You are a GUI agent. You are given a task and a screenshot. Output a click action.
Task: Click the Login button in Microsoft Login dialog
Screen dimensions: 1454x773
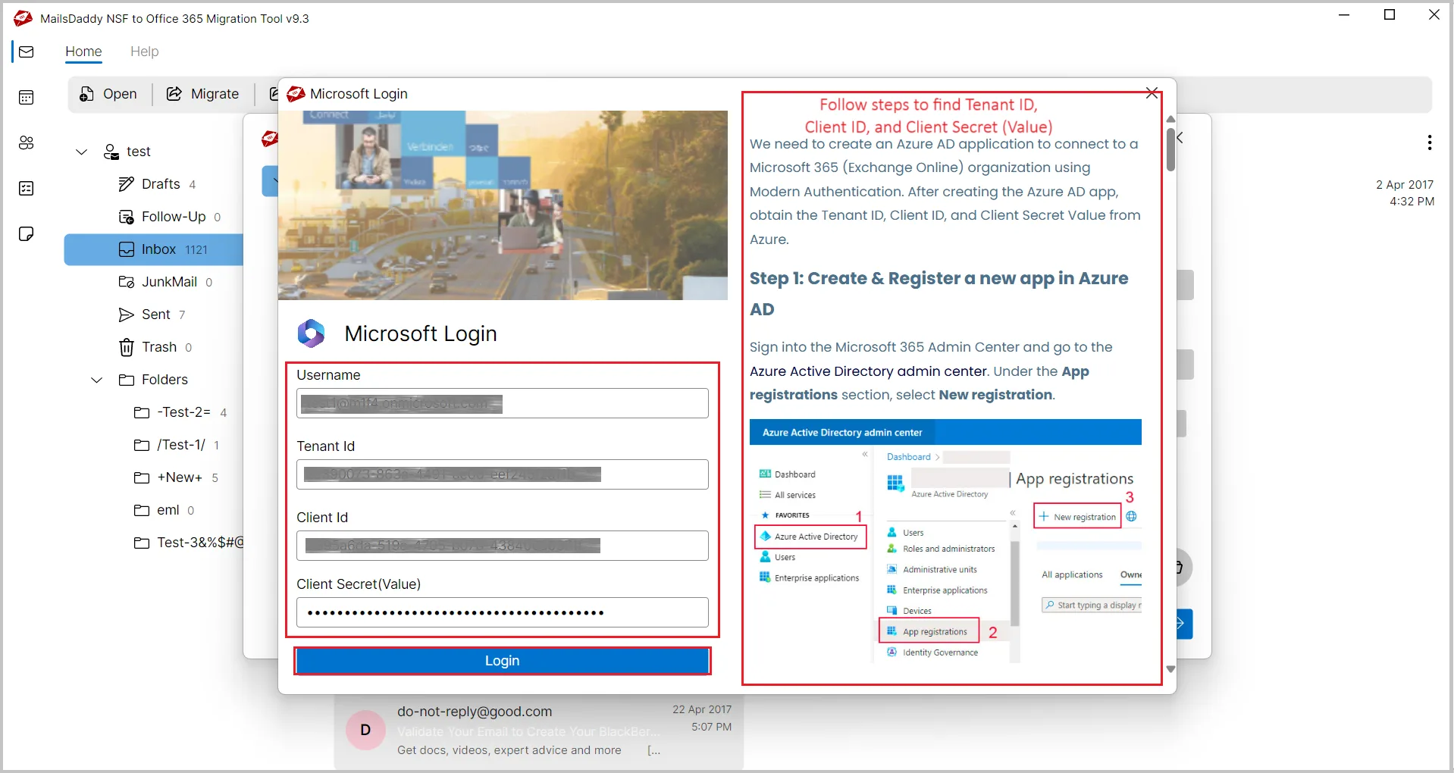[502, 660]
